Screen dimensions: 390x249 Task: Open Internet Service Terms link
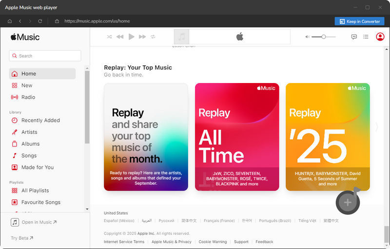[x=124, y=242]
